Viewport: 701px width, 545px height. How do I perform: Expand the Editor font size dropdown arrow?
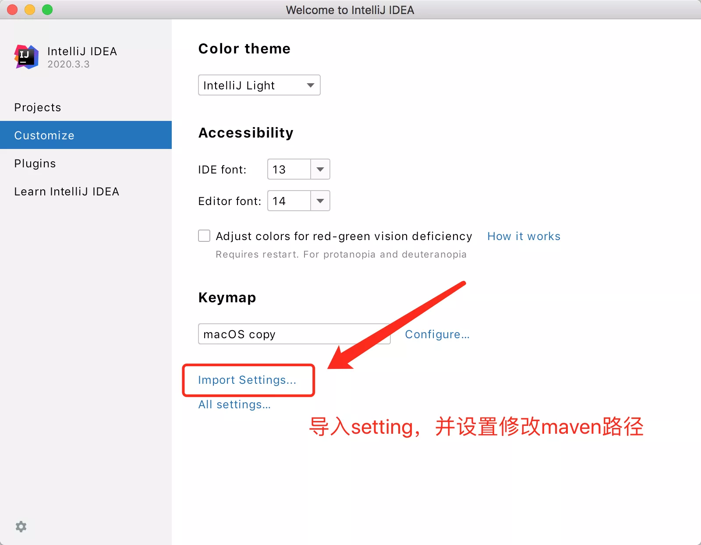click(x=320, y=201)
